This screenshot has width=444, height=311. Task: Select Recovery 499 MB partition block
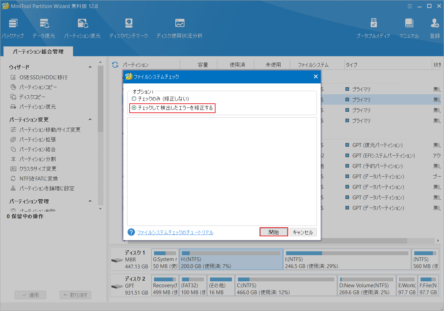[x=165, y=285]
